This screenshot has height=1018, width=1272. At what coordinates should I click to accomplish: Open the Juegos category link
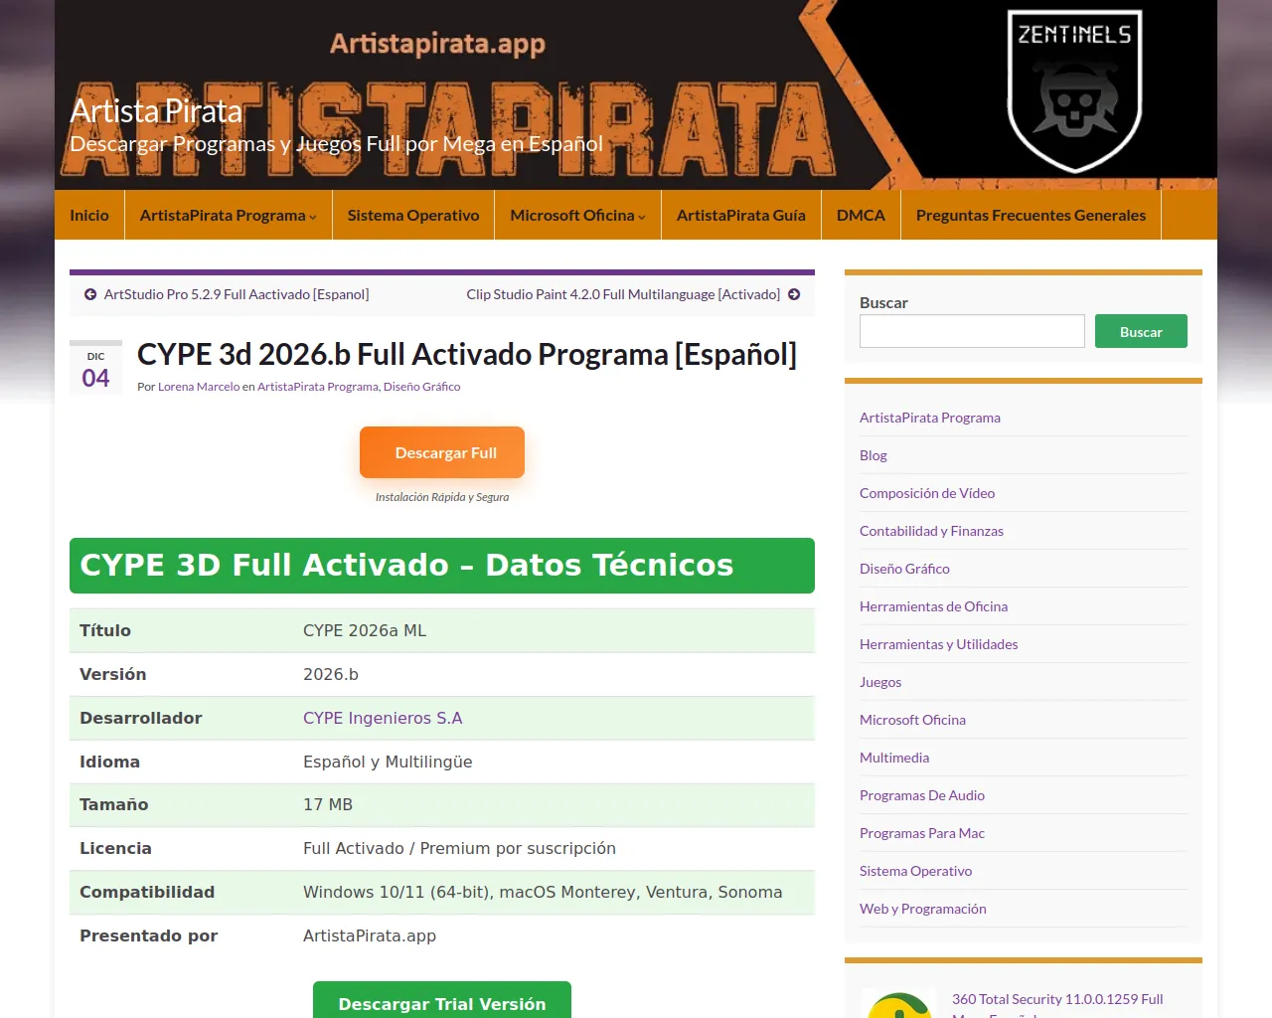tap(880, 682)
